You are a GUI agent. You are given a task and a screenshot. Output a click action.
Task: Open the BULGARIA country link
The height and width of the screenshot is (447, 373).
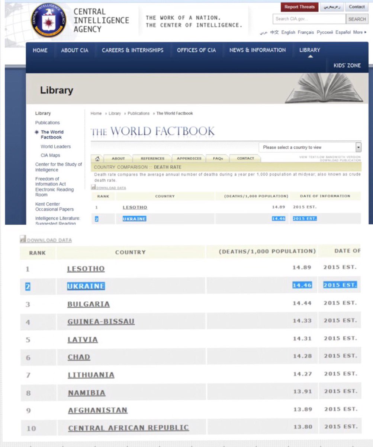pos(89,304)
